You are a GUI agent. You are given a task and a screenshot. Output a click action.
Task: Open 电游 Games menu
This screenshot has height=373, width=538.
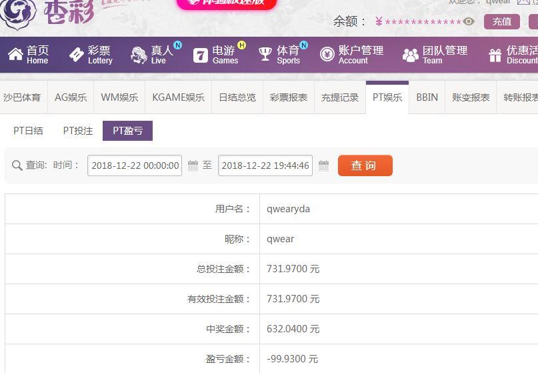[x=216, y=55]
